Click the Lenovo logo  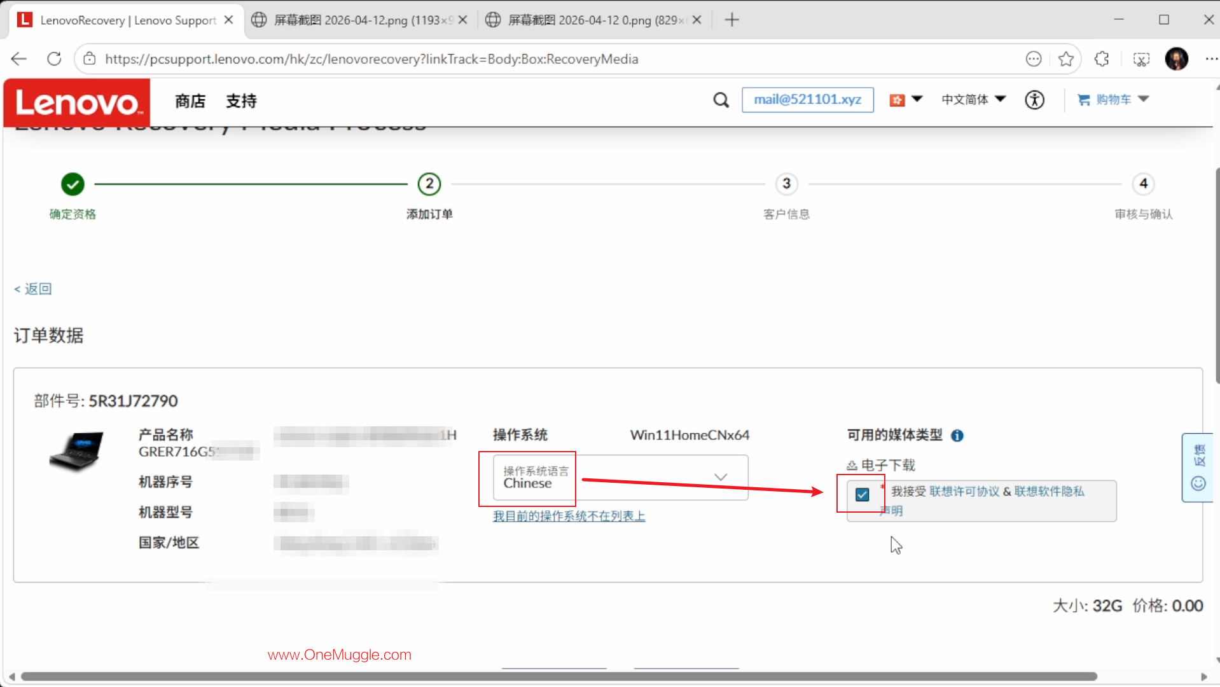77,102
